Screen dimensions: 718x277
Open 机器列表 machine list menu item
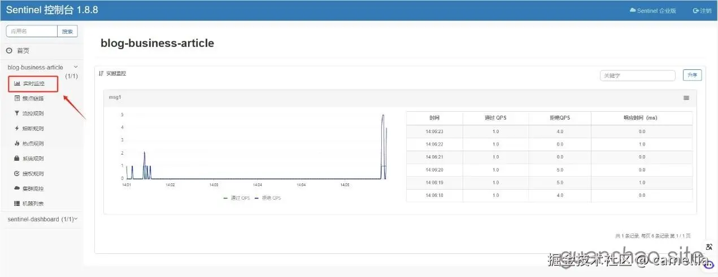coord(29,204)
